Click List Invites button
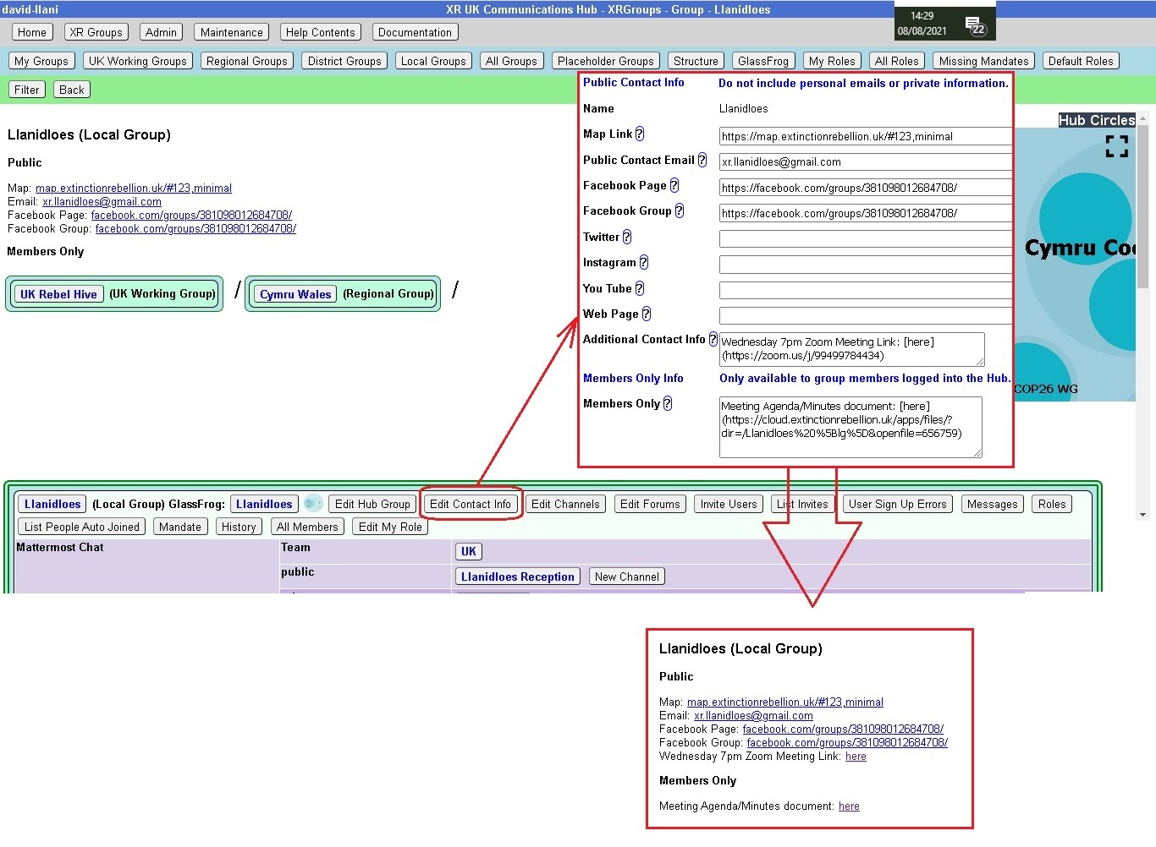Viewport: 1156px width, 847px height. (802, 504)
